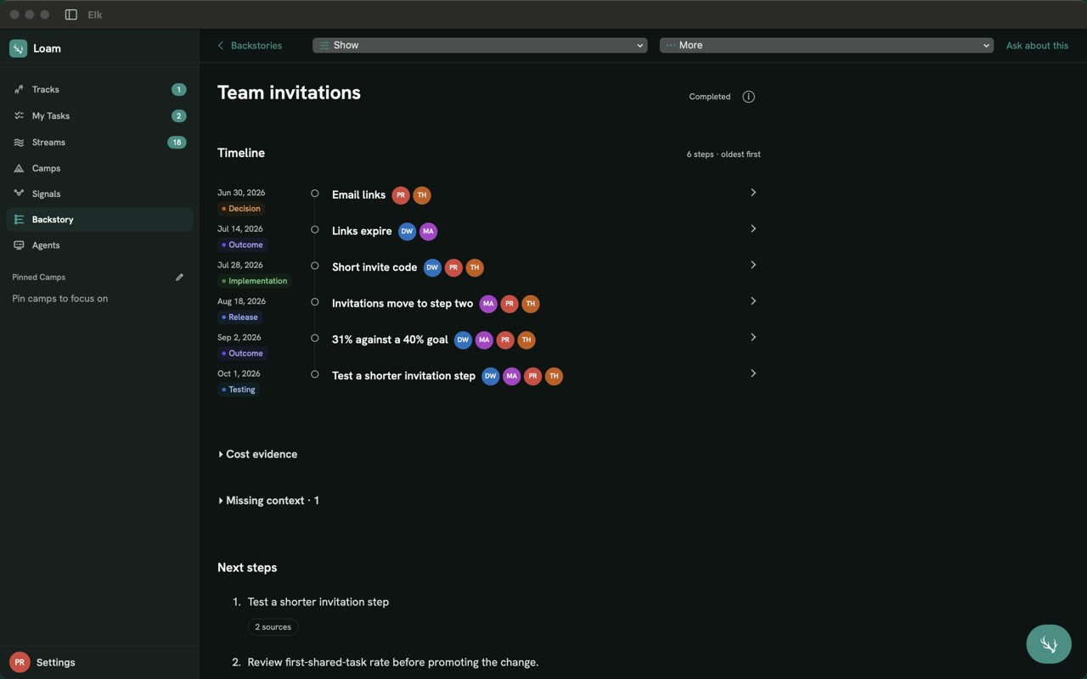
Task: Open the info icon beside Completed
Action: coord(748,97)
